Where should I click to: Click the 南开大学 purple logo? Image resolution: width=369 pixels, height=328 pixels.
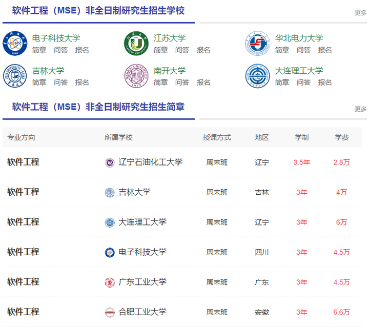(136, 76)
